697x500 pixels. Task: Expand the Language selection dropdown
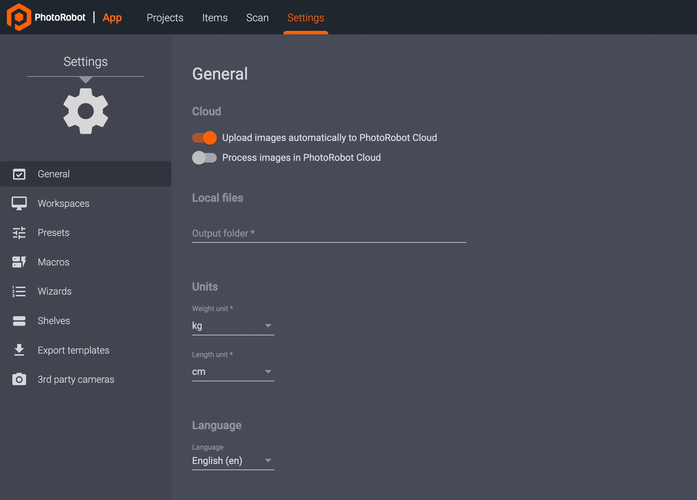[233, 461]
